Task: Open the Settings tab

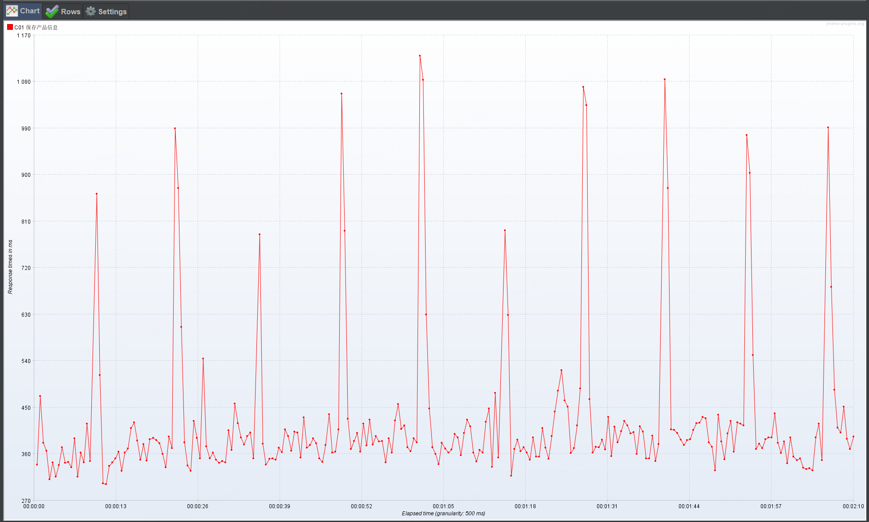Action: (106, 11)
